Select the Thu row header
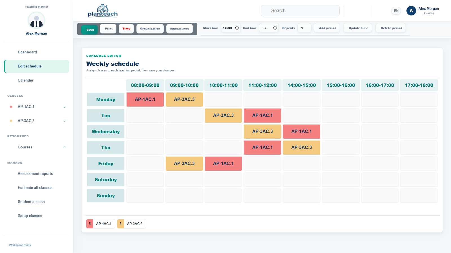The height and width of the screenshot is (253, 451). point(106,148)
